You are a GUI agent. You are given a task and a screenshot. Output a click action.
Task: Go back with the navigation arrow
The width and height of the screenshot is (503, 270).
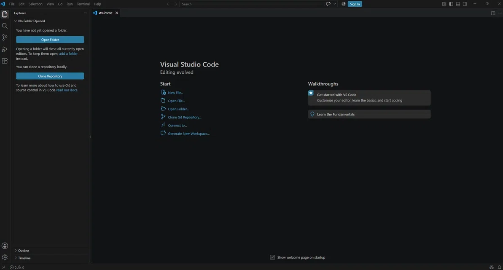168,4
